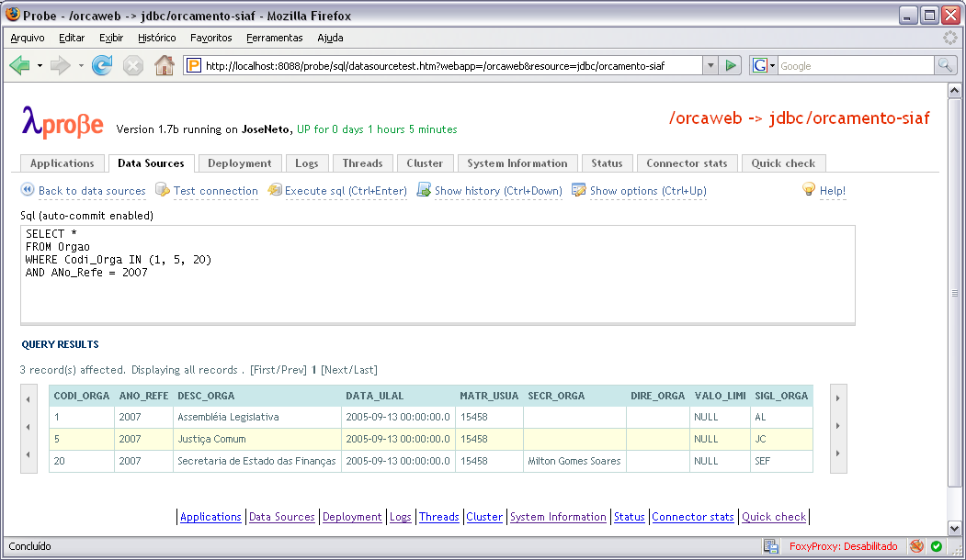Click the browser home icon
The image size is (966, 560).
click(165, 65)
